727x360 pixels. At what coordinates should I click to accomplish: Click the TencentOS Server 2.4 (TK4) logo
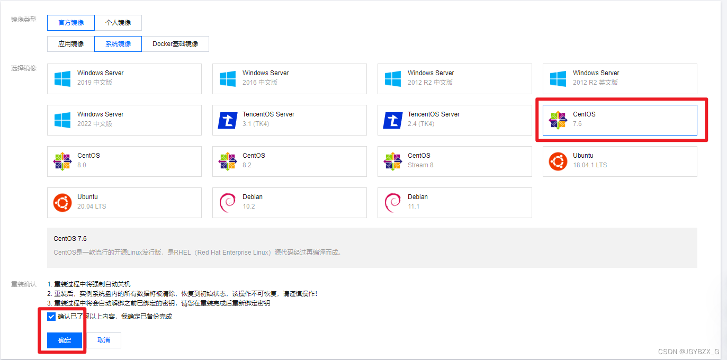(393, 120)
